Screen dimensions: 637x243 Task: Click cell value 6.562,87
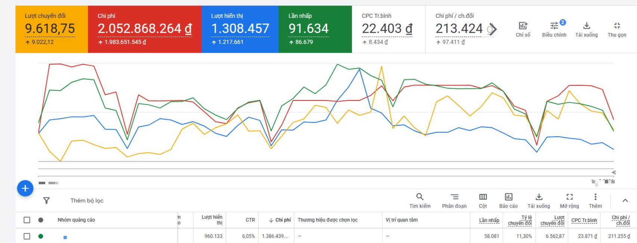[555, 236]
